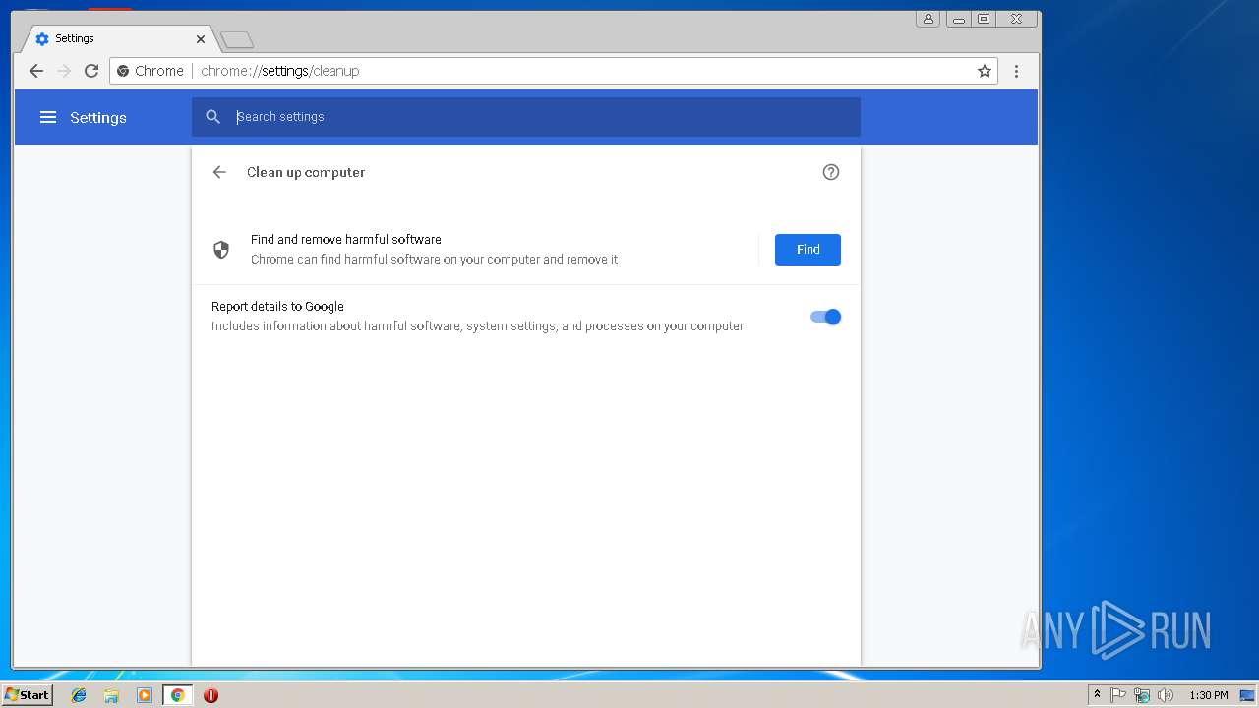The image size is (1259, 708).
Task: Restore down the Chrome window
Action: tap(984, 18)
